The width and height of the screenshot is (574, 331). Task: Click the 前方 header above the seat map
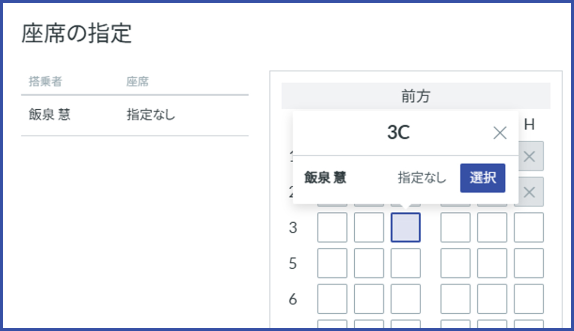point(415,96)
